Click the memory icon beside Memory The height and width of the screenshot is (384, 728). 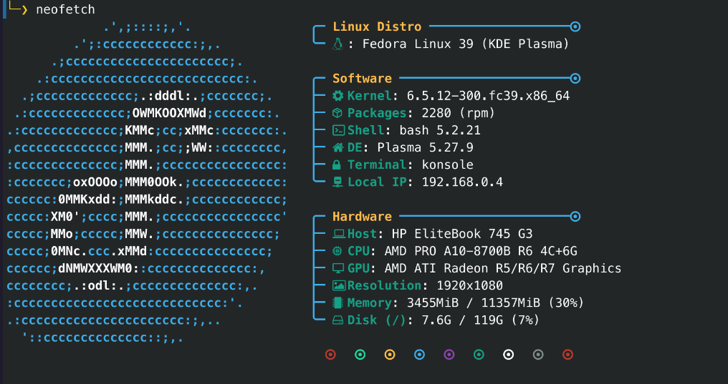point(338,302)
